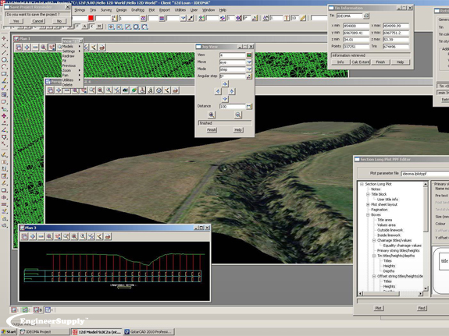Choose Fit in the View popup menu
The width and height of the screenshot is (449, 336).
65,61
